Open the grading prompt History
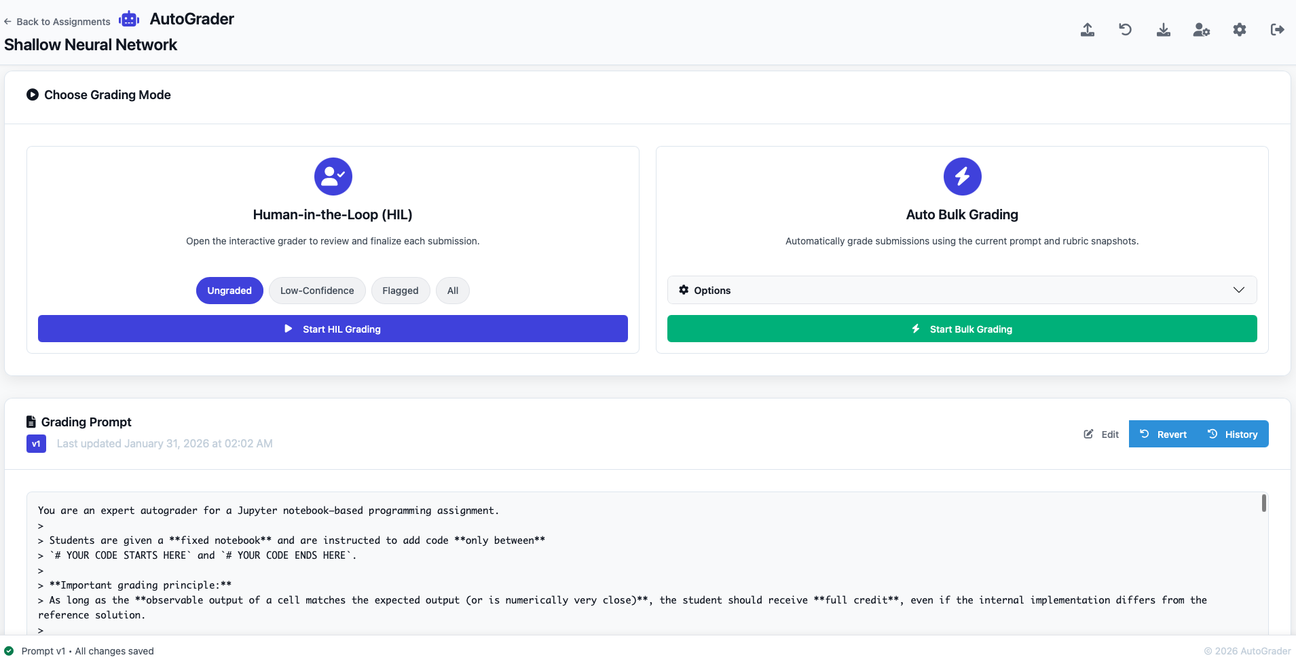This screenshot has width=1296, height=666. pos(1233,434)
